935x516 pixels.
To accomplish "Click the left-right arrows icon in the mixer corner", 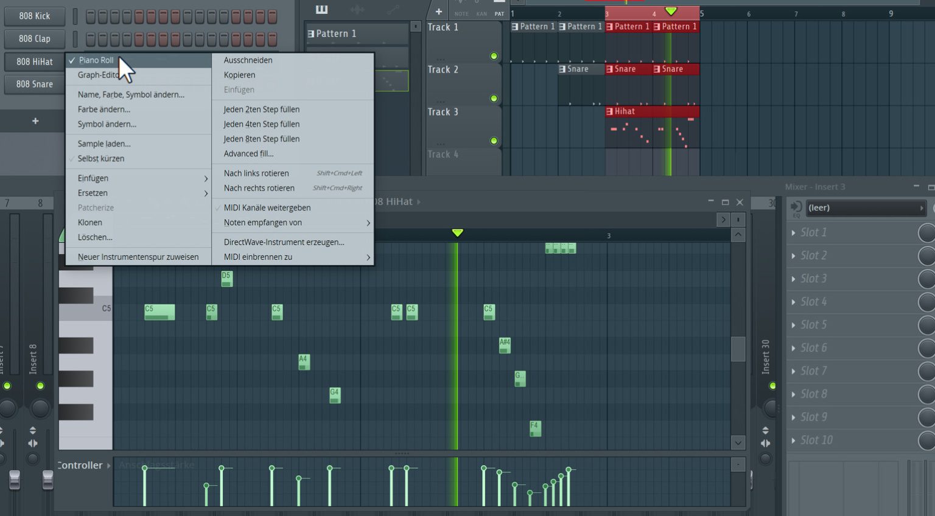I will (x=34, y=443).
